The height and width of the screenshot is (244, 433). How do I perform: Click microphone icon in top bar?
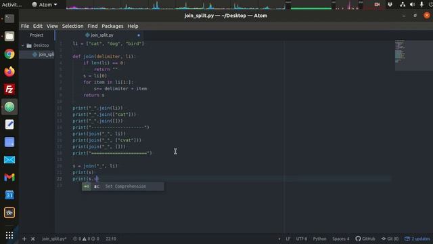[421, 5]
